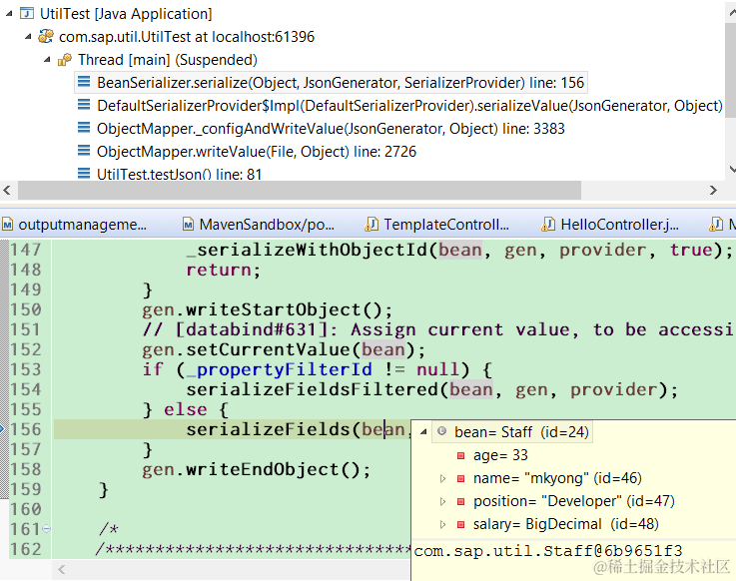Click the Java file icon on HelloController tab
736x581 pixels.
548,225
